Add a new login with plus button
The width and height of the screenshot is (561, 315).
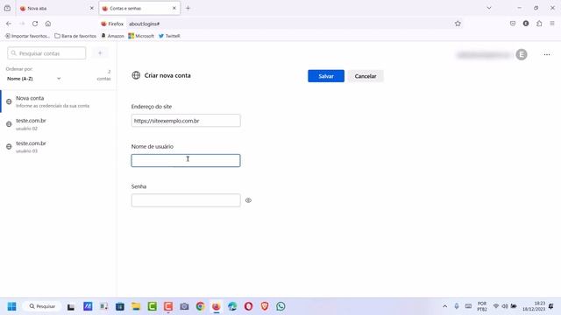click(100, 53)
